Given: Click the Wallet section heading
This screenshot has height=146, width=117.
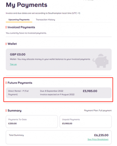Looking at the screenshot, I should tap(12, 44).
